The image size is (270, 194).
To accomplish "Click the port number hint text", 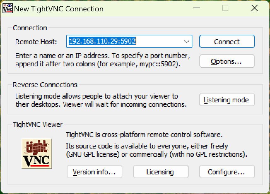I will click(103, 59).
